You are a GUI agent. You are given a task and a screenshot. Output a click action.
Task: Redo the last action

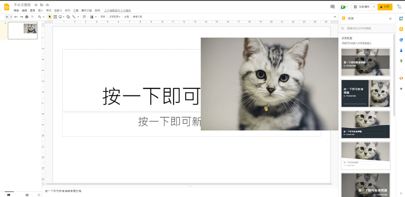[21, 17]
